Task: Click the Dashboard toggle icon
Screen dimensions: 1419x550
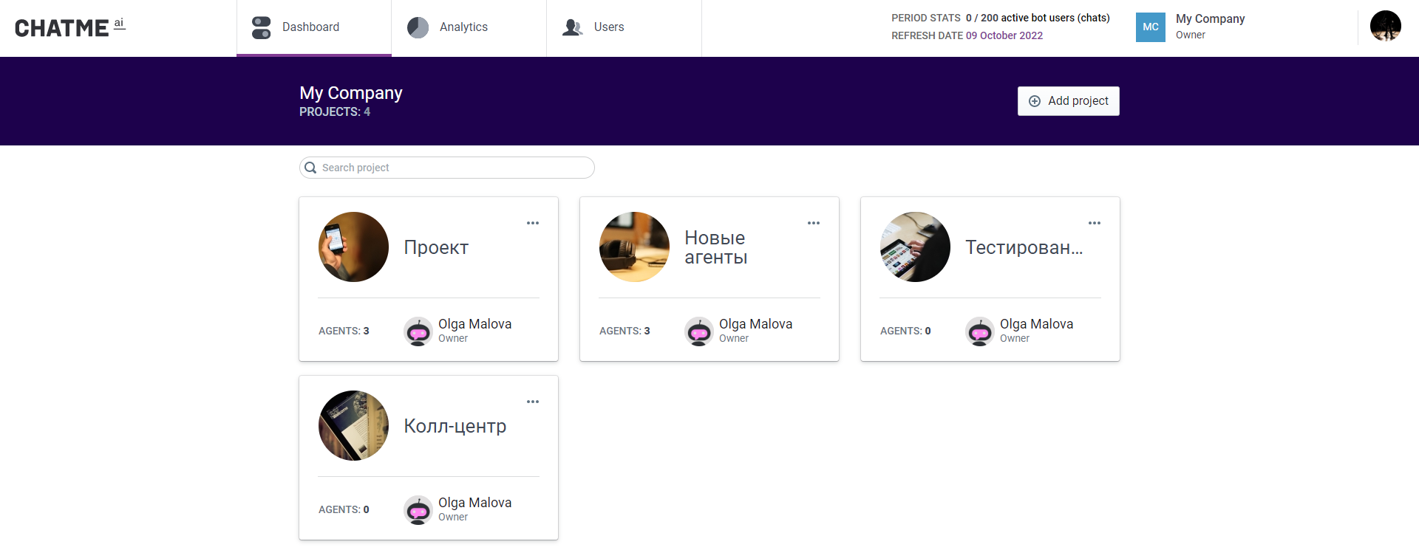Action: [x=261, y=27]
